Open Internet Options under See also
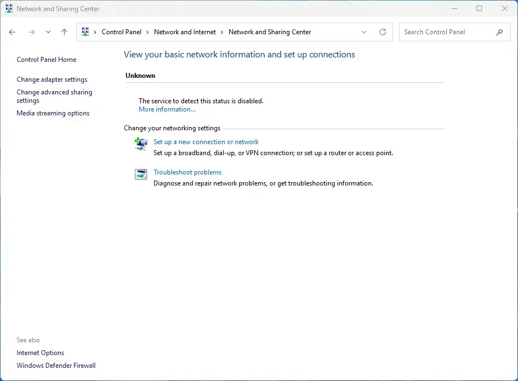 click(40, 353)
